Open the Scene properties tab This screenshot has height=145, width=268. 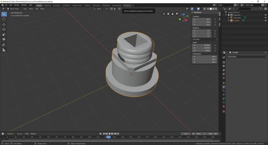pos(224,74)
